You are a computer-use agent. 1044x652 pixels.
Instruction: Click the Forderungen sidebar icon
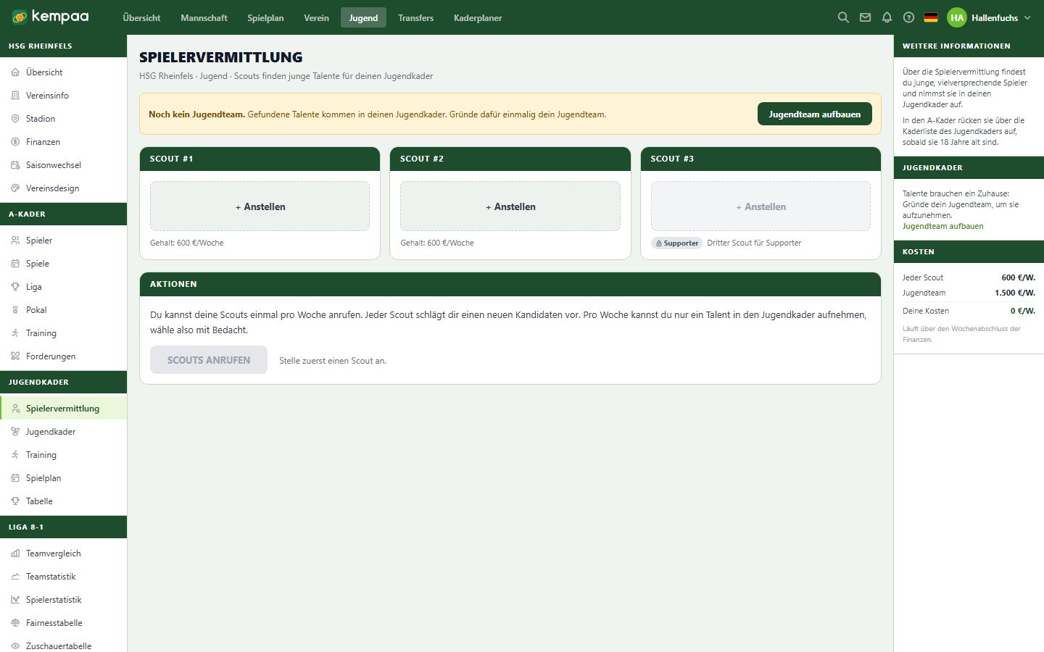pyautogui.click(x=15, y=356)
